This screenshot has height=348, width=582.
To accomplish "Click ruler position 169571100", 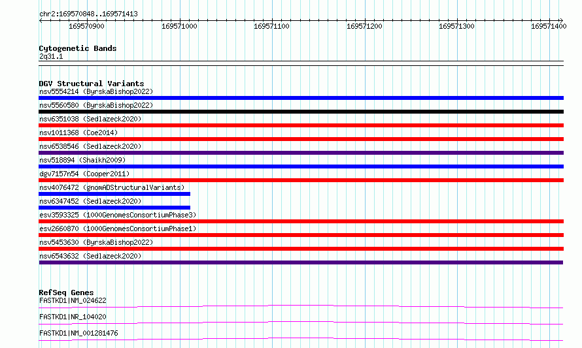I will 271,26.
